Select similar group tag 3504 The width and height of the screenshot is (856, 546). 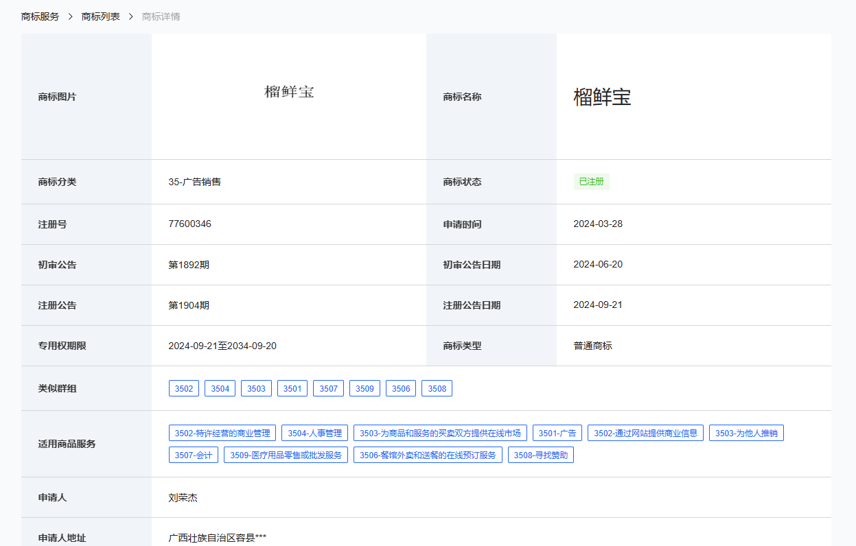tap(220, 389)
